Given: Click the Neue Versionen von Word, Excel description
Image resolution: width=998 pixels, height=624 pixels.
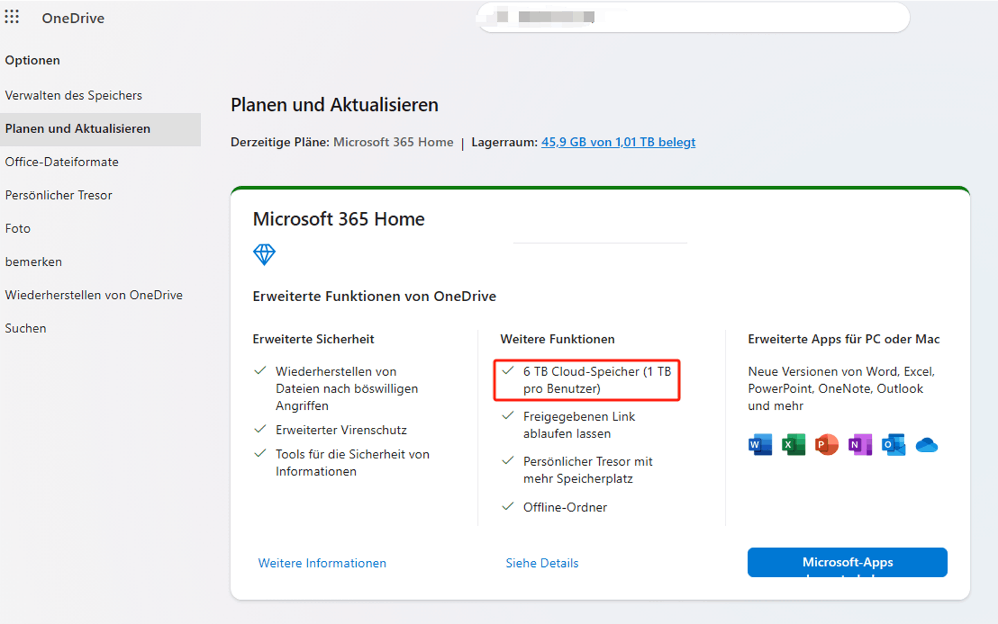Looking at the screenshot, I should (841, 388).
